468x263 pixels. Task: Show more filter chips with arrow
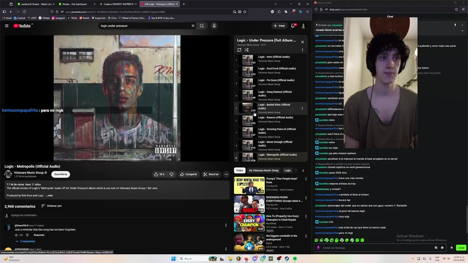[x=303, y=171]
